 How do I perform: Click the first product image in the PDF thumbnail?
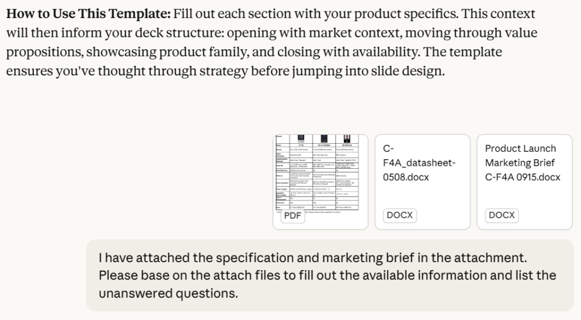point(301,139)
